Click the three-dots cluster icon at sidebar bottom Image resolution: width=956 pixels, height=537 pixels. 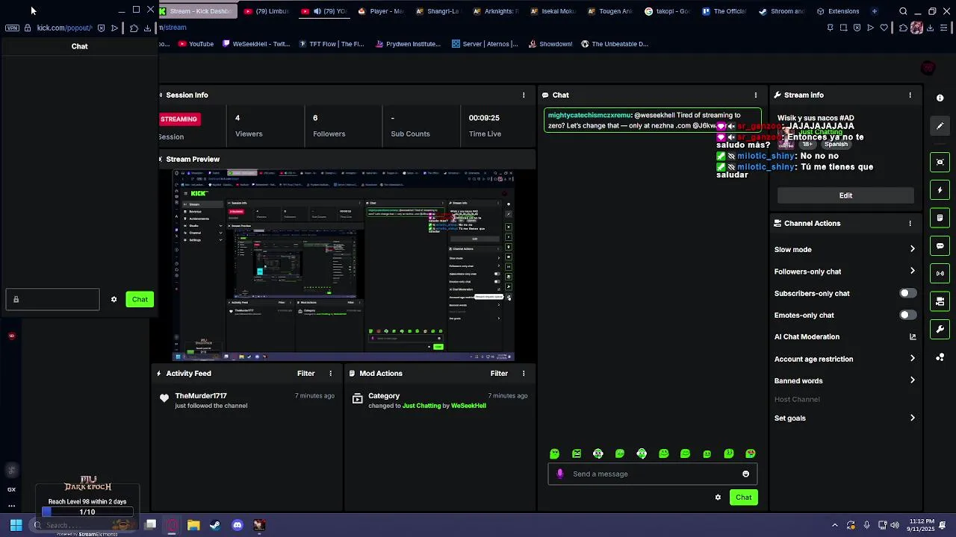(940, 357)
